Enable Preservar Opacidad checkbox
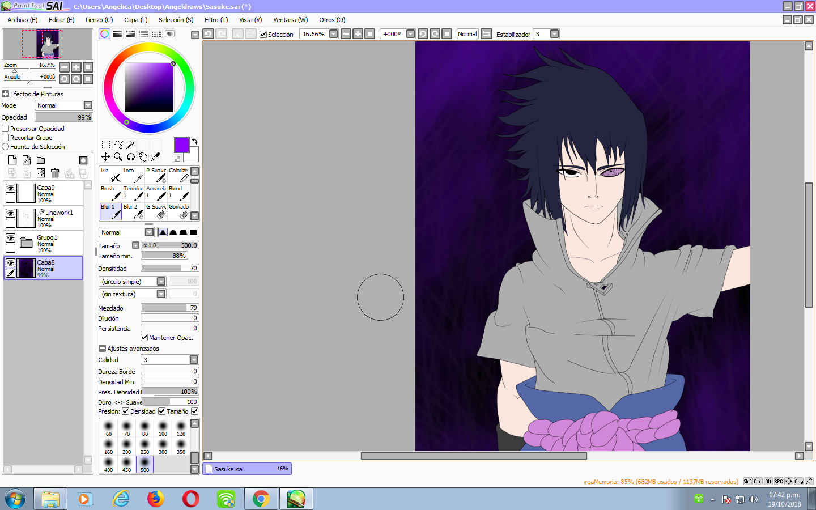The image size is (816, 510). point(6,129)
